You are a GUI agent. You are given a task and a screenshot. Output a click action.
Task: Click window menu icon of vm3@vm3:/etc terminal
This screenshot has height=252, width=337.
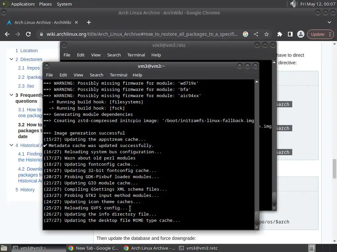click(x=64, y=45)
